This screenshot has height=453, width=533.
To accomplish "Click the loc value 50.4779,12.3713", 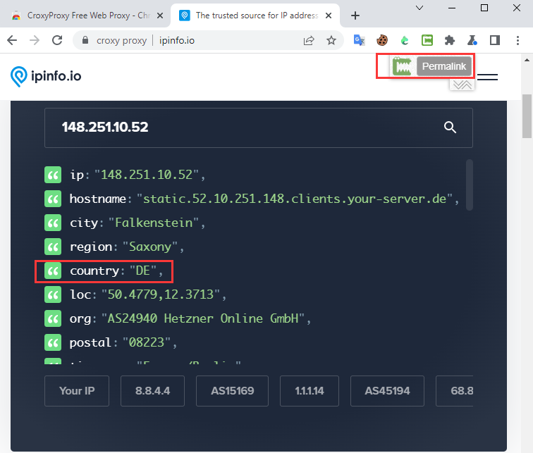I will pos(161,294).
